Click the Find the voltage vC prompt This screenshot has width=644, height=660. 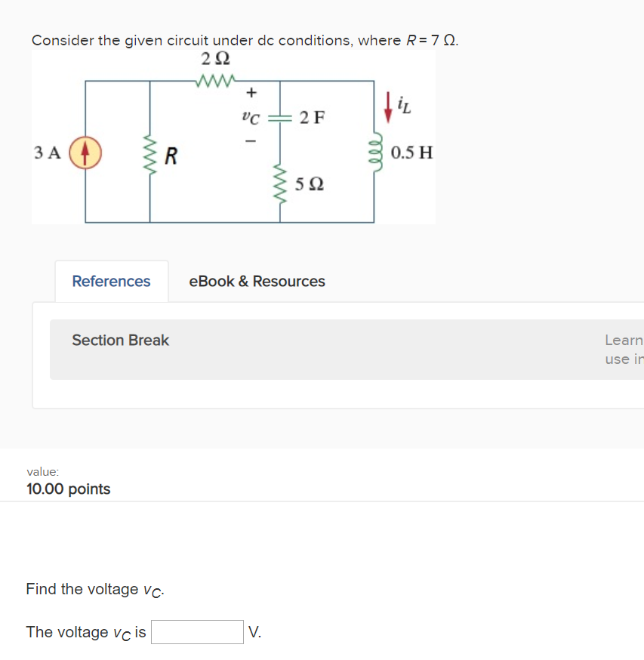tap(94, 589)
